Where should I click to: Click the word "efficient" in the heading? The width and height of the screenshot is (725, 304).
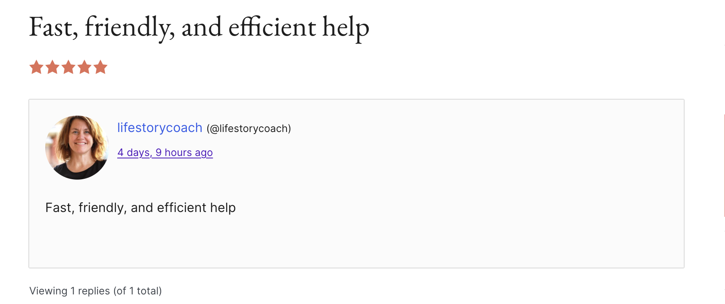272,27
